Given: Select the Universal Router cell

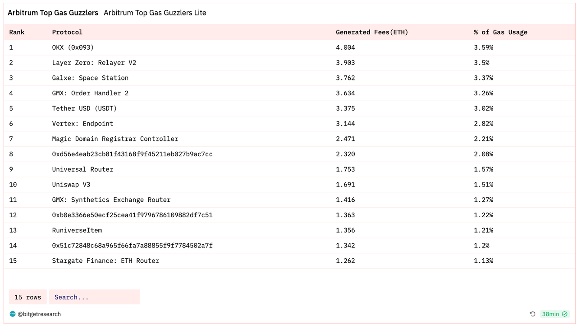Looking at the screenshot, I should point(82,169).
